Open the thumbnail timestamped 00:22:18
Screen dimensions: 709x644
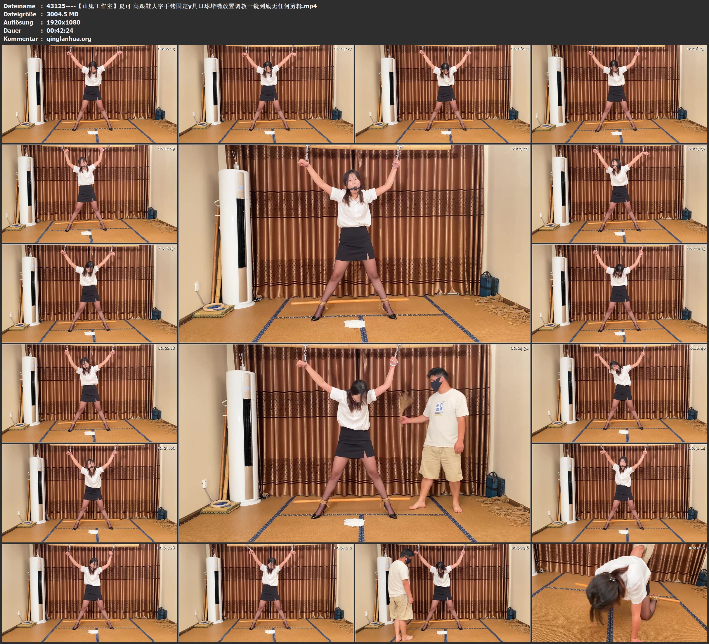[x=89, y=393]
